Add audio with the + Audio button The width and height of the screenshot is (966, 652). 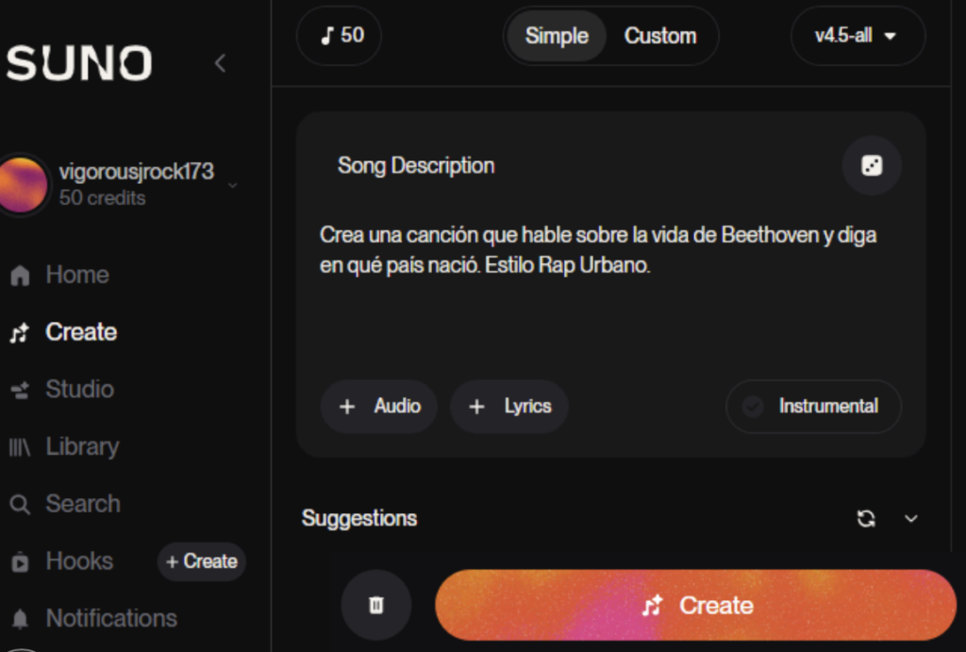379,407
